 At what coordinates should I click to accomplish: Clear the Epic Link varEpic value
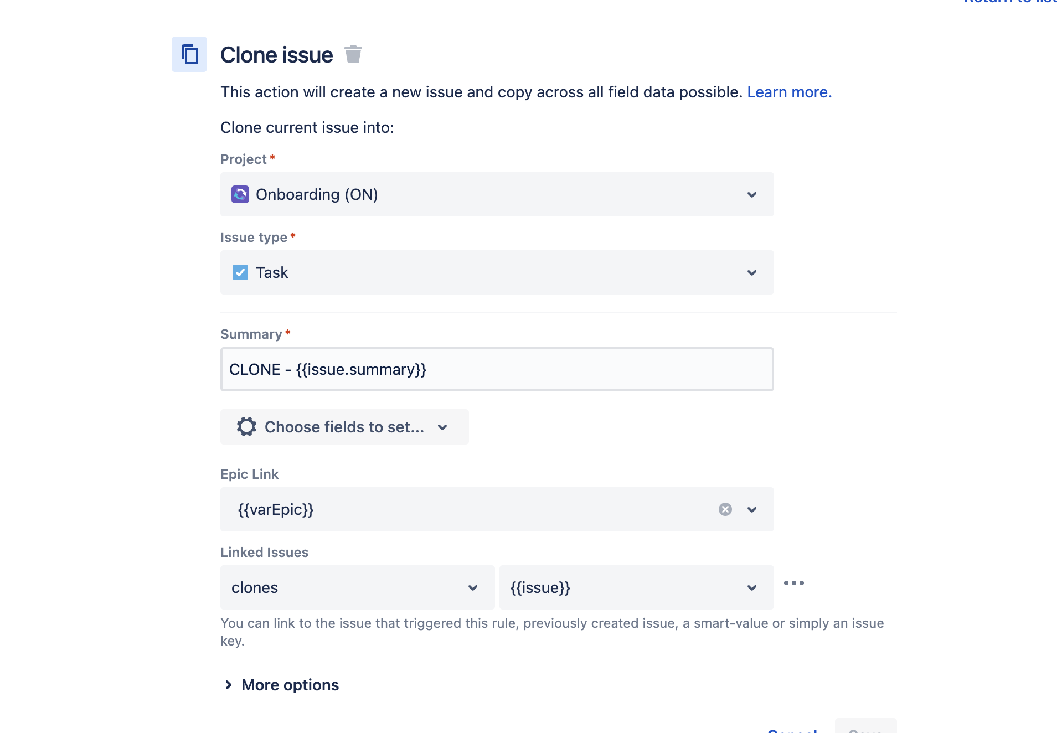pyautogui.click(x=725, y=509)
